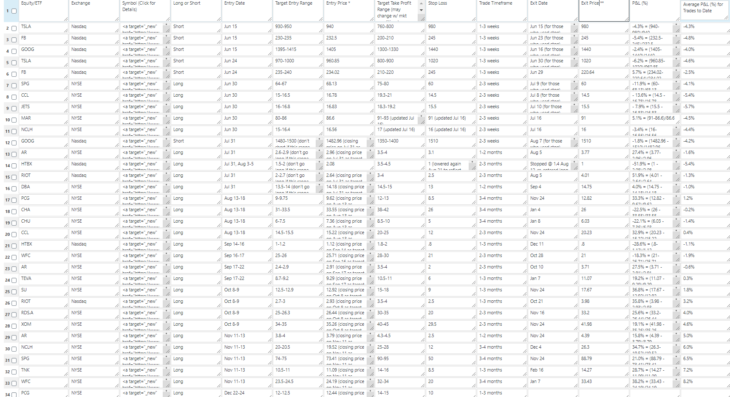Select the 1350-1400 take profit cell
The height and width of the screenshot is (397, 730).
(400, 143)
